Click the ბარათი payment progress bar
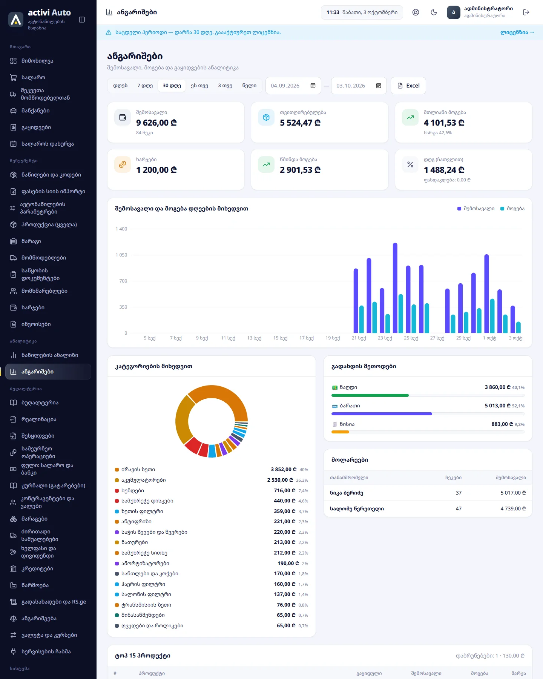Image resolution: width=543 pixels, height=679 pixels. [428, 414]
